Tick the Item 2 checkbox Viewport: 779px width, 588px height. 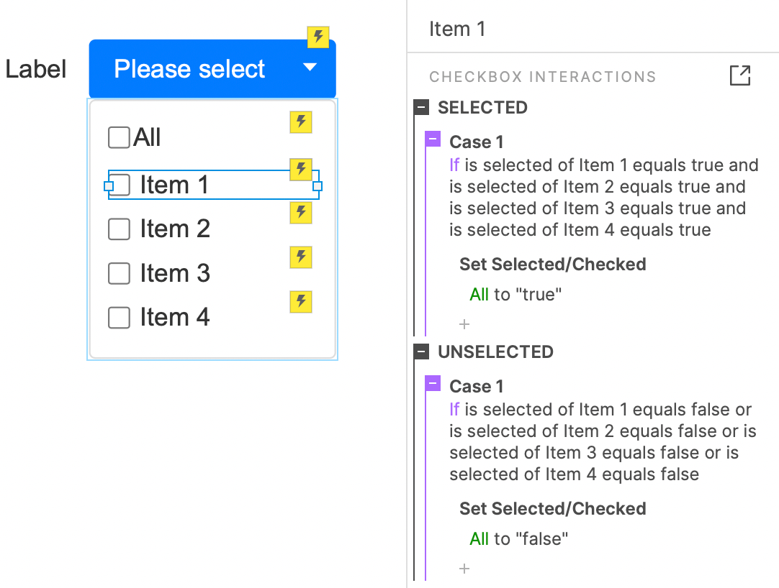[x=119, y=229]
